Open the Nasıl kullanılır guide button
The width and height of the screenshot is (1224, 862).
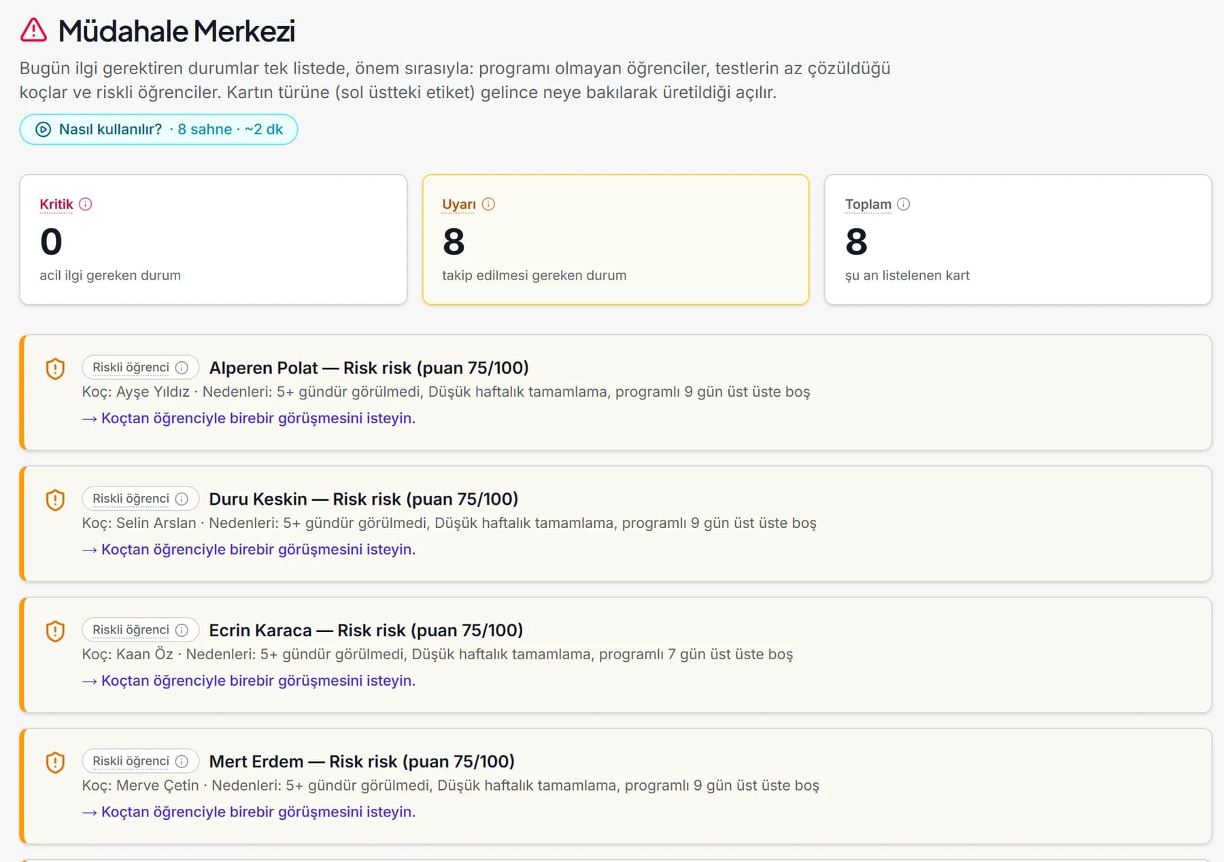click(x=158, y=129)
